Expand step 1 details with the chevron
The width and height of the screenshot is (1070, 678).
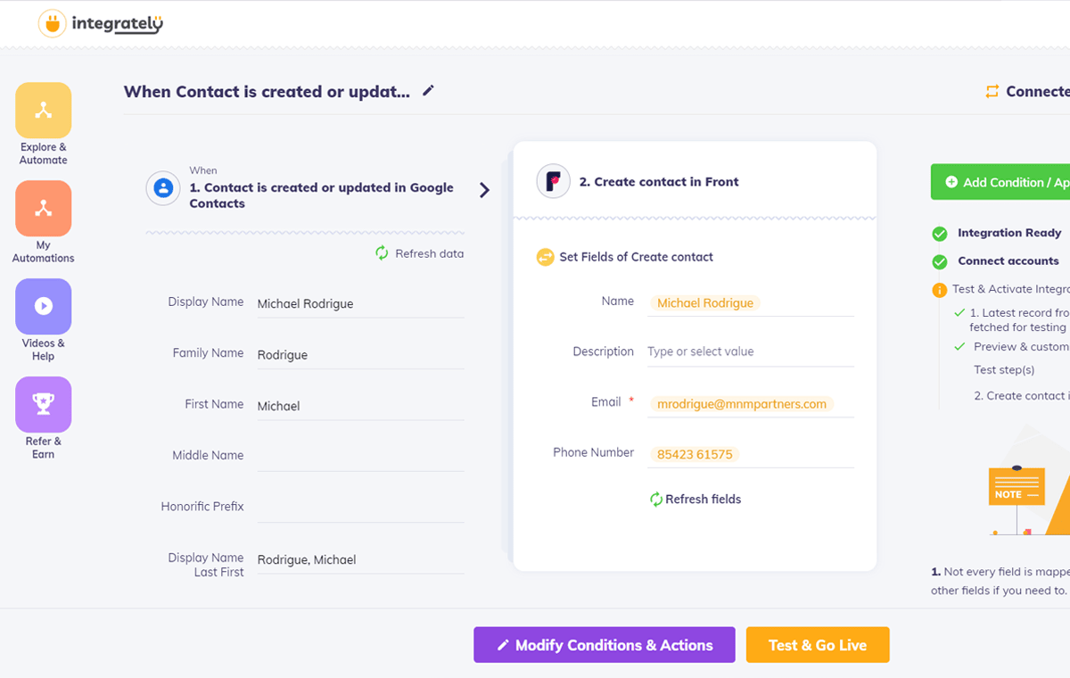[484, 189]
